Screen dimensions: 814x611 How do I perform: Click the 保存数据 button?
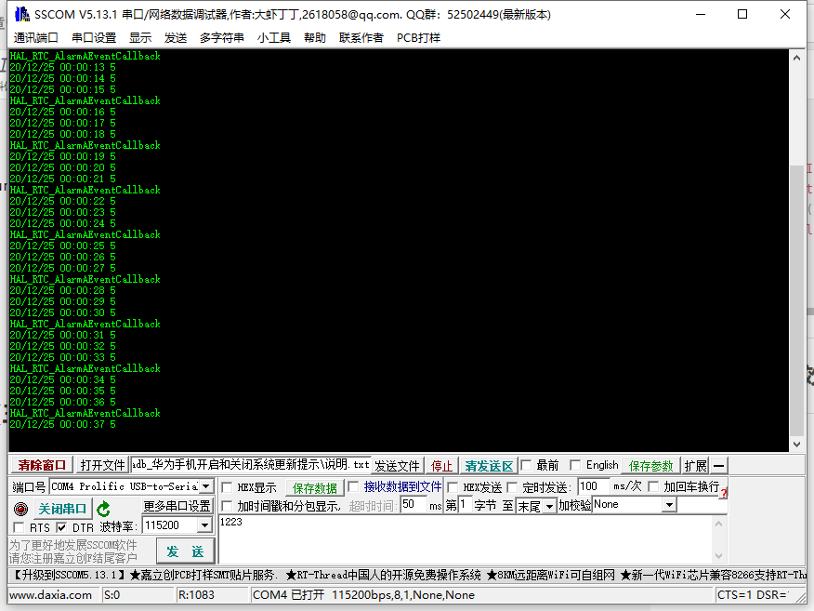tap(315, 488)
